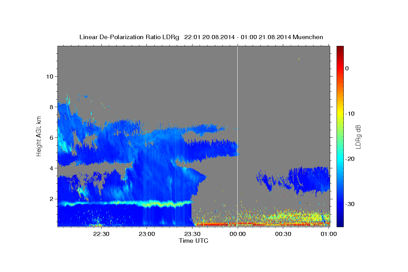Image resolution: width=408 pixels, height=272 pixels.
Task: Click the height tick label 6
Action: pos(51,137)
